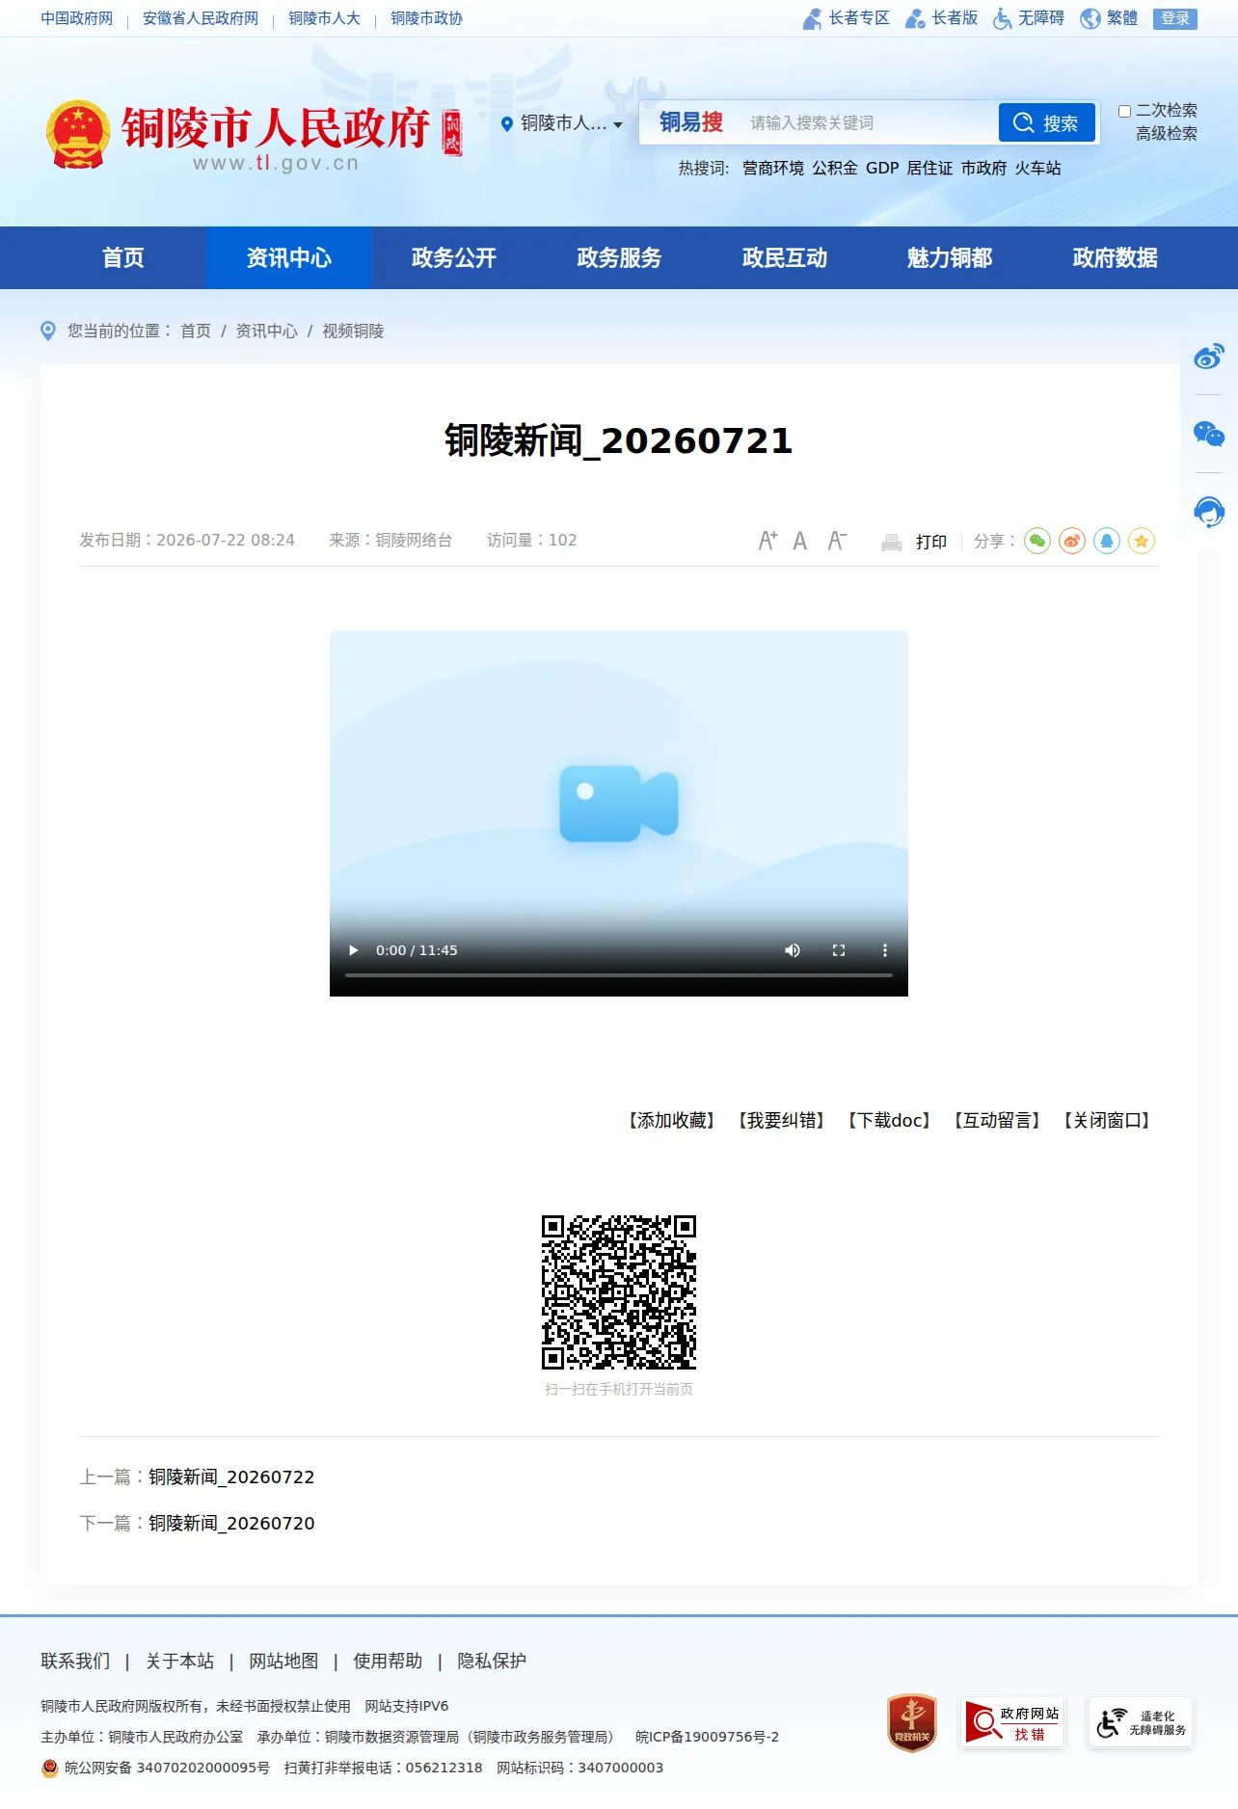Open previous article 铜陵新闻_20260722
1238x1809 pixels.
(231, 1477)
